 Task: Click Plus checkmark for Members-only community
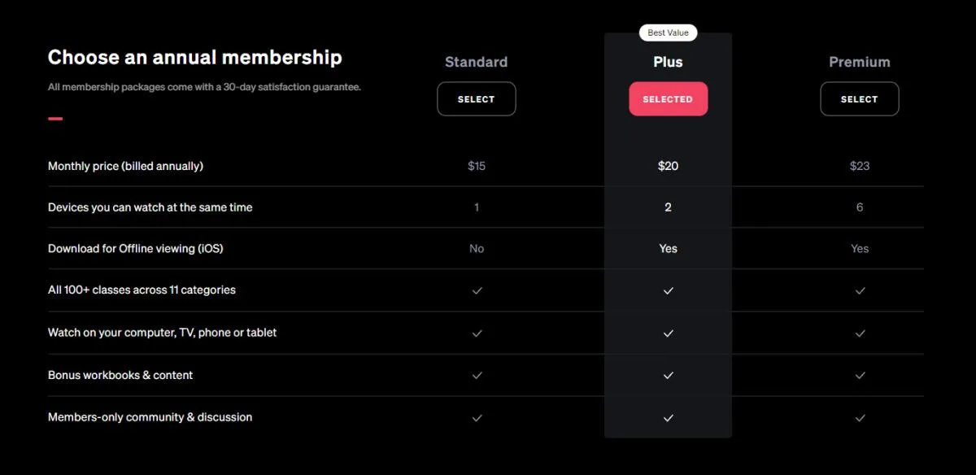point(669,417)
